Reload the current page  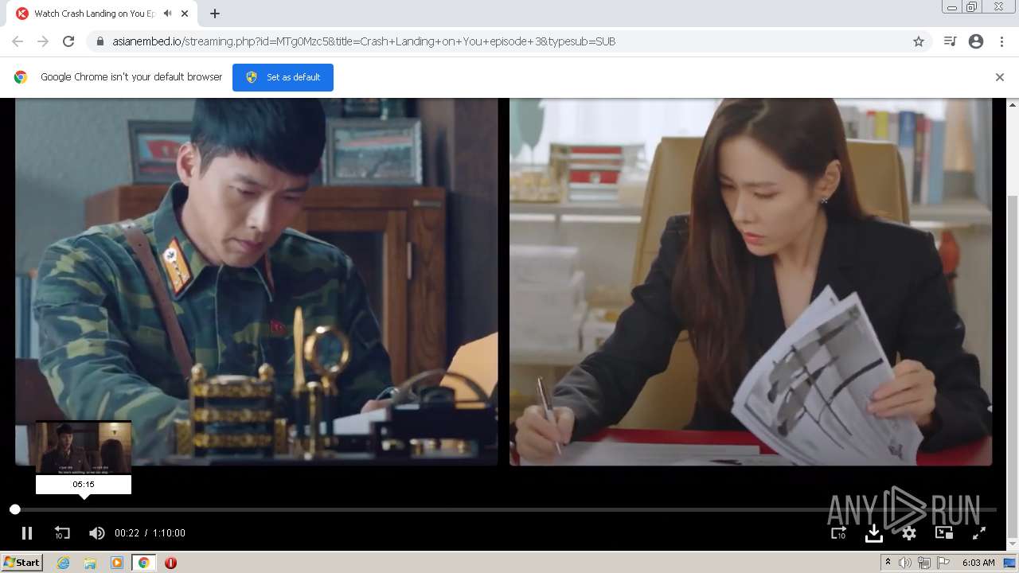68,41
